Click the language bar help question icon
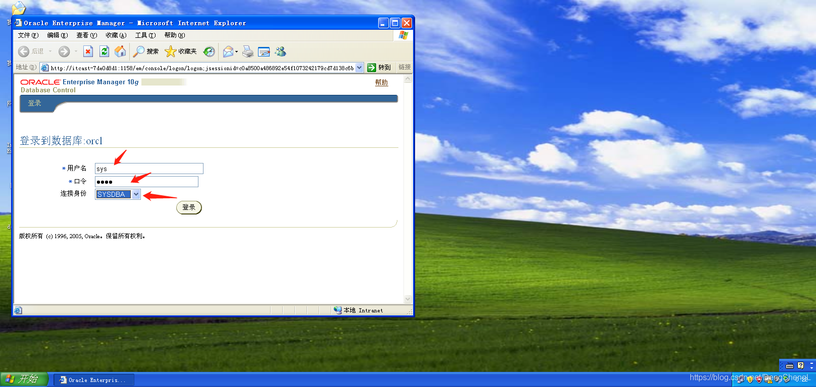The height and width of the screenshot is (387, 816). pyautogui.click(x=800, y=366)
